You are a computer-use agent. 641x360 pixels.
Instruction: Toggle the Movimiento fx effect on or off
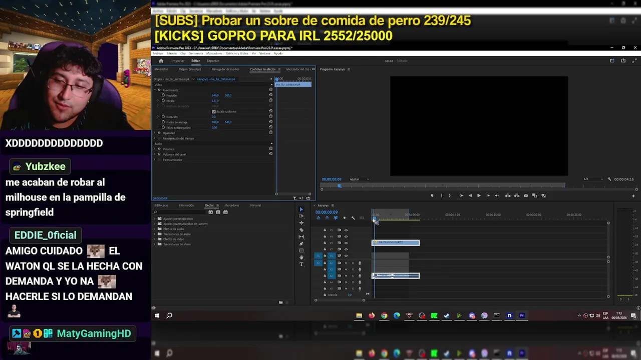tap(159, 90)
